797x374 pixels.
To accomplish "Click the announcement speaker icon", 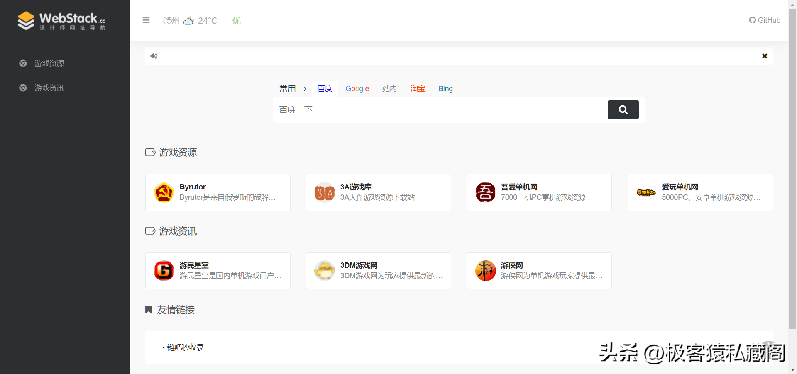I will [154, 56].
